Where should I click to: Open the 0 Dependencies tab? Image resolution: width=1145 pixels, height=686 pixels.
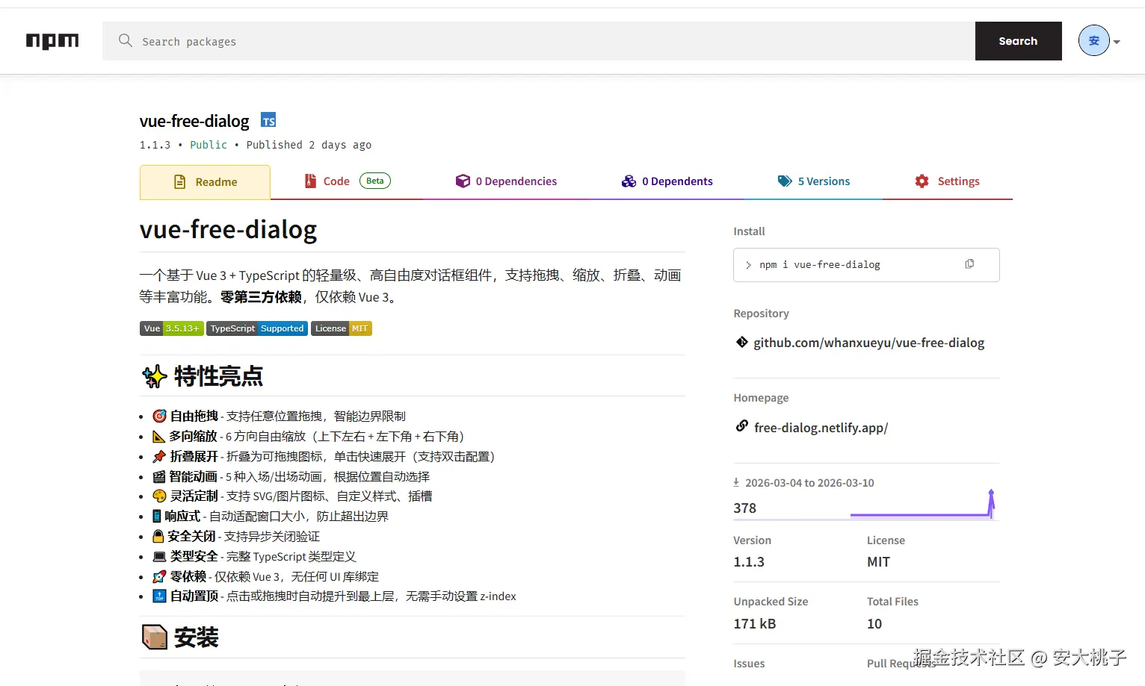(x=507, y=181)
